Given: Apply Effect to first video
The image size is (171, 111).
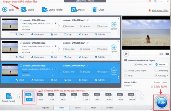Looking at the screenshot, I should click(x=20, y=34).
